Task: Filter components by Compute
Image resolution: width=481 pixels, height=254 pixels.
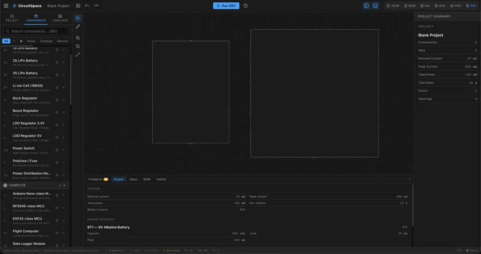Action: 46,41
